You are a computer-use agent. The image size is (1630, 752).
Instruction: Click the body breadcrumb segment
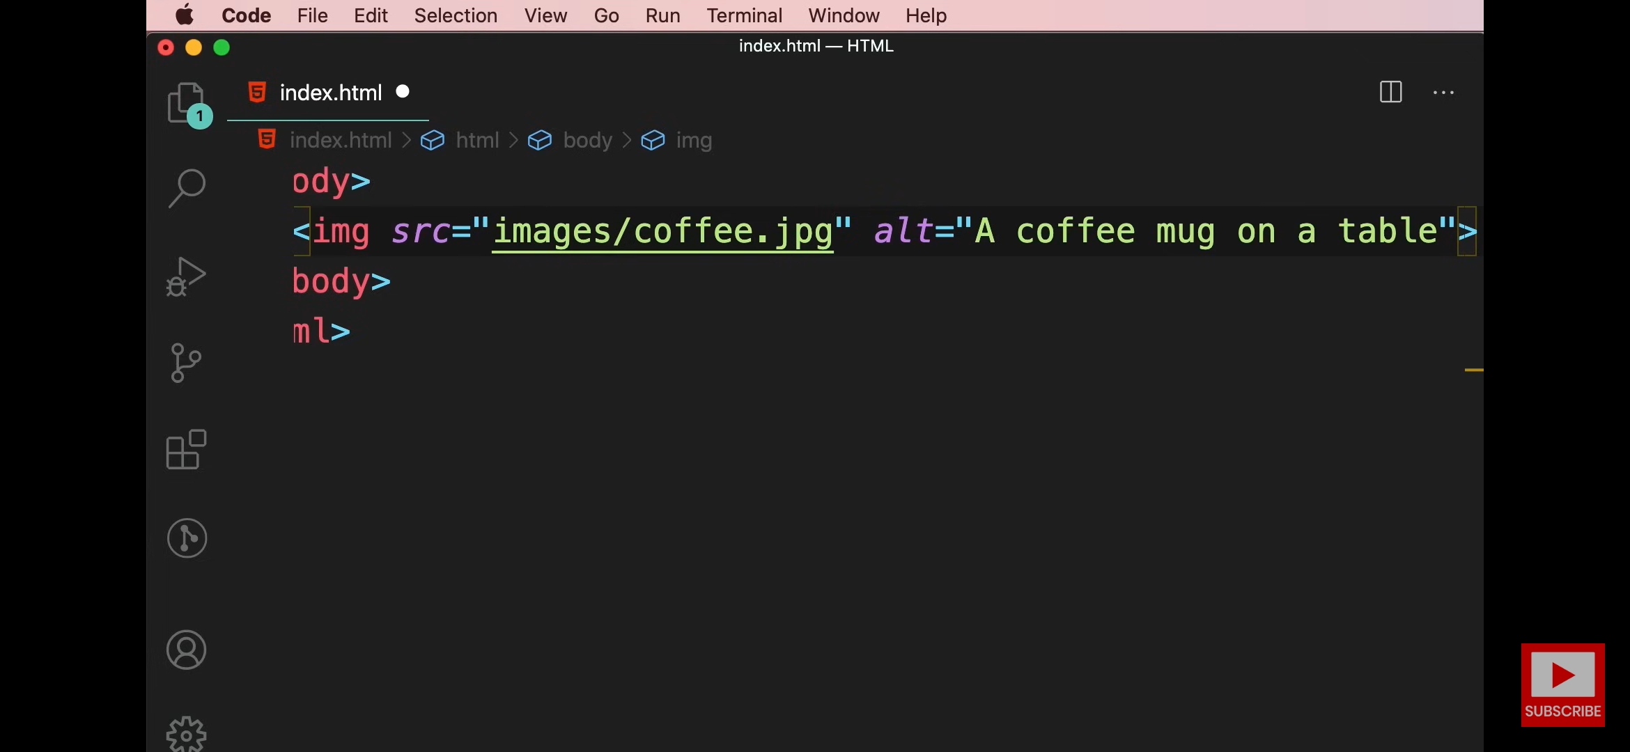point(587,140)
